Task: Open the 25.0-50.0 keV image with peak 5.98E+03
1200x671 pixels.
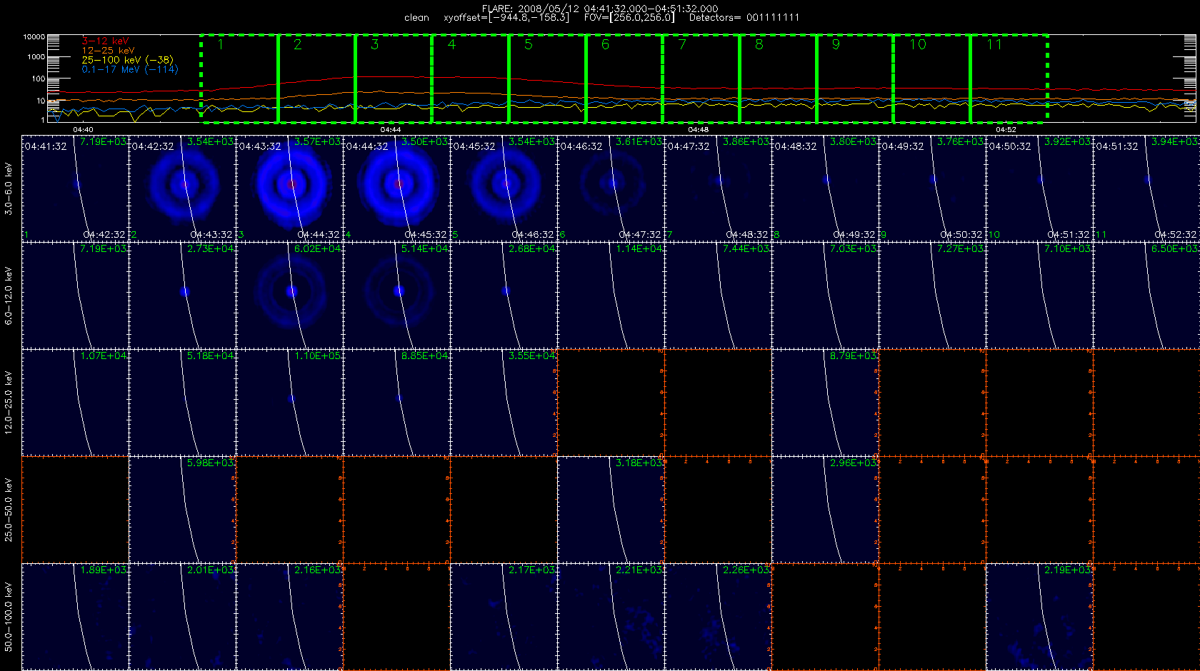Action: (182, 510)
